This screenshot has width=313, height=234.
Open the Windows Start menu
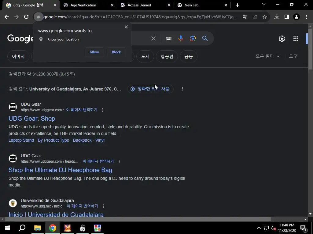[7, 228]
